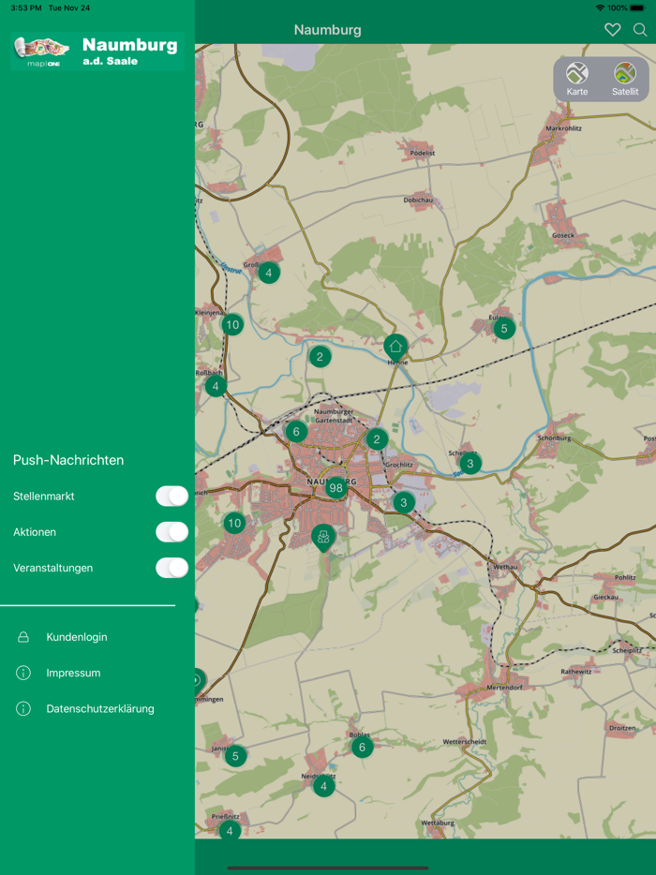Viewport: 656px width, 875px height.
Task: Open the Datenschutzerklärung link
Action: click(100, 709)
